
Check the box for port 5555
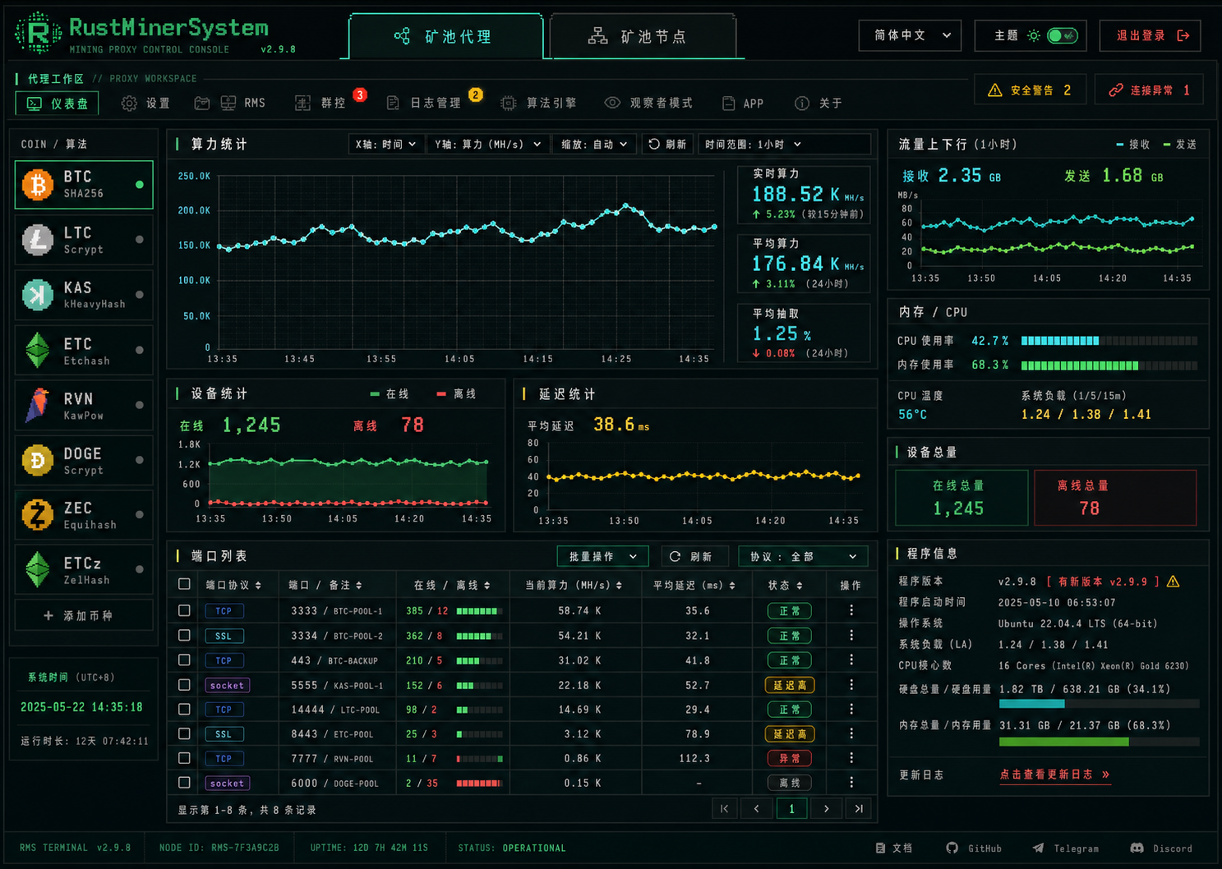point(184,684)
